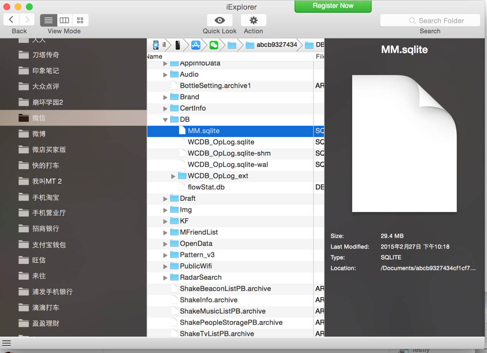Click the BottleSetting.archive1 file icon
The height and width of the screenshot is (353, 487).
(x=174, y=86)
